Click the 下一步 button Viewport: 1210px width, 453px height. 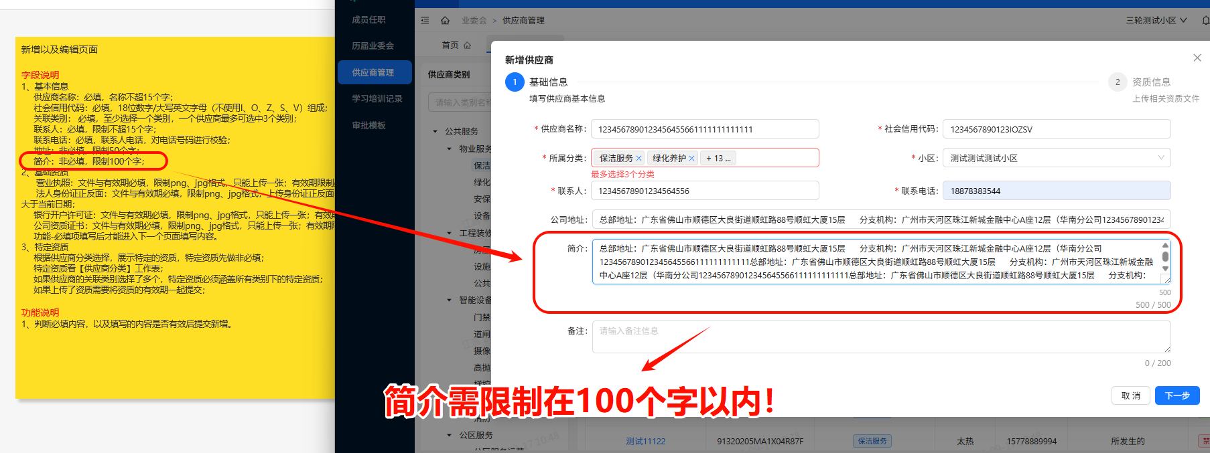1177,395
